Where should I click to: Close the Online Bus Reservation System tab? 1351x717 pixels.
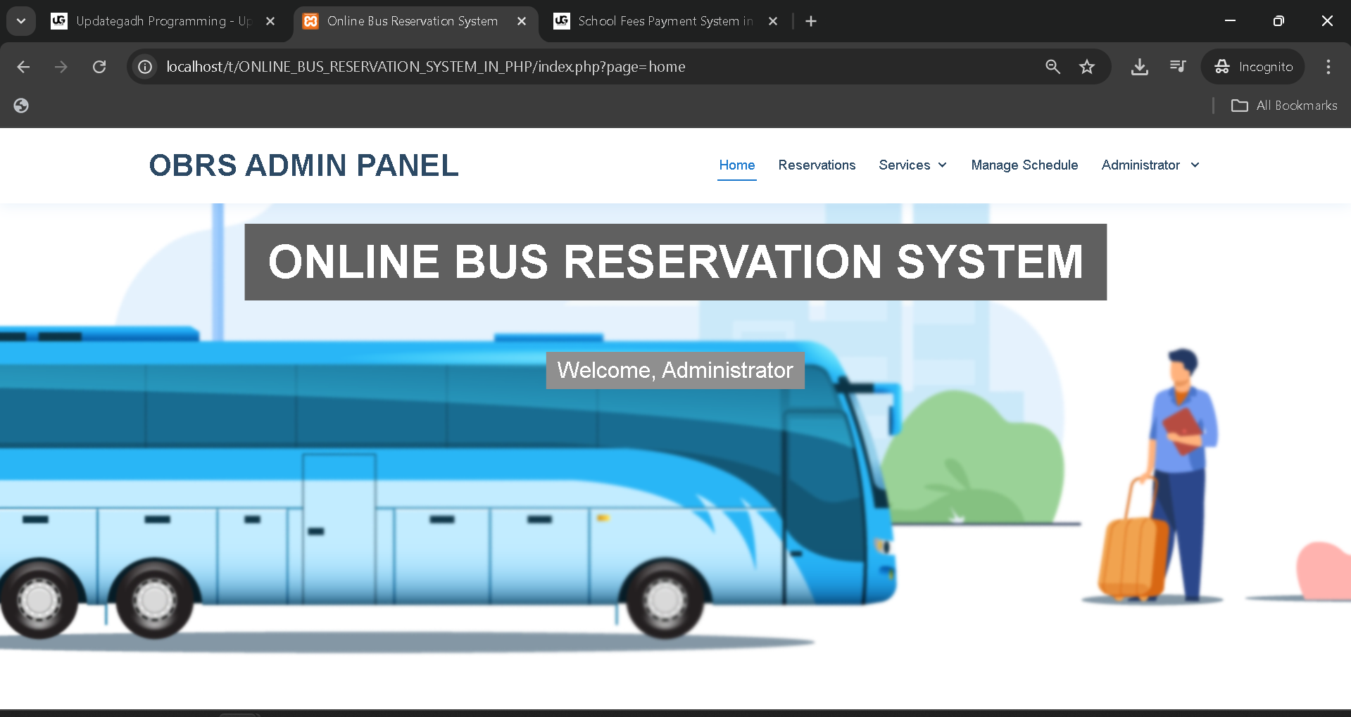coord(522,21)
